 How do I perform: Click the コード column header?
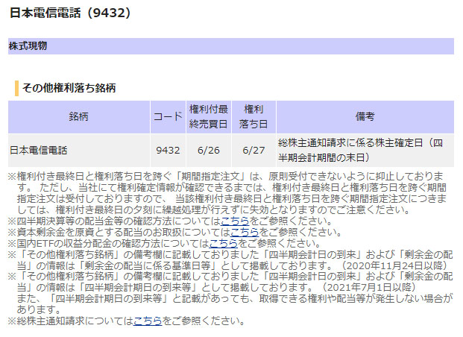(168, 117)
